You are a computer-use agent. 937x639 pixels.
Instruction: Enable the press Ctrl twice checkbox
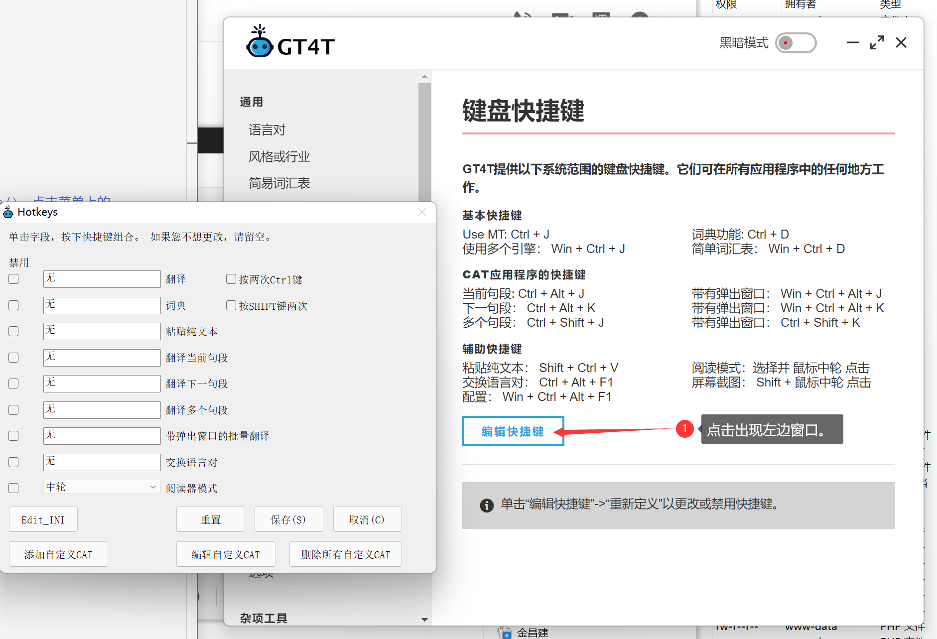click(x=231, y=279)
